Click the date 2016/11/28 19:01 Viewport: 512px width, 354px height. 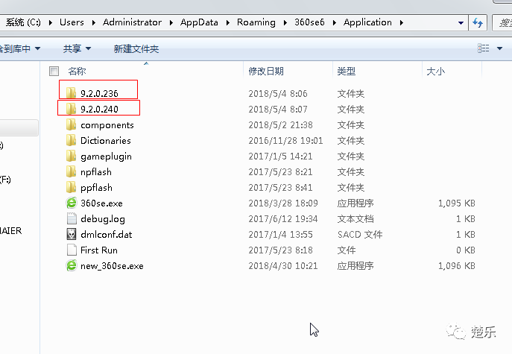coord(285,140)
